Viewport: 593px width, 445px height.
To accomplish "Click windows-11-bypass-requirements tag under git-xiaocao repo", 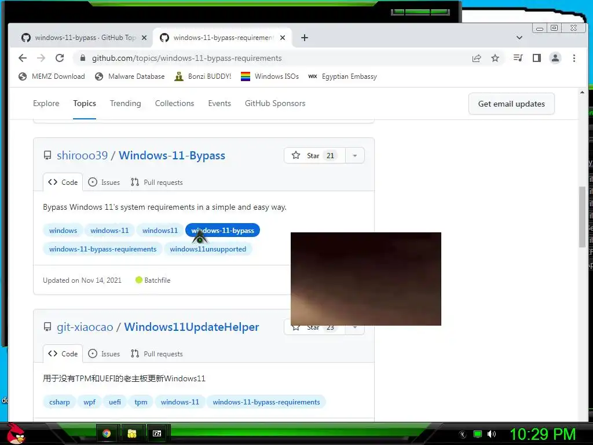I will click(266, 402).
